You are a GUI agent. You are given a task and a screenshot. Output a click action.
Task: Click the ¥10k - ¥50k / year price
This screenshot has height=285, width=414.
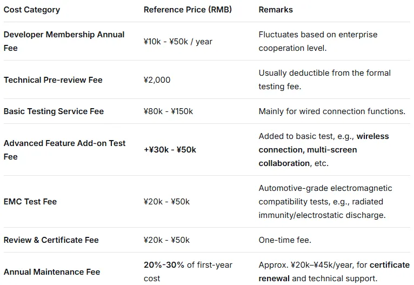(x=178, y=42)
